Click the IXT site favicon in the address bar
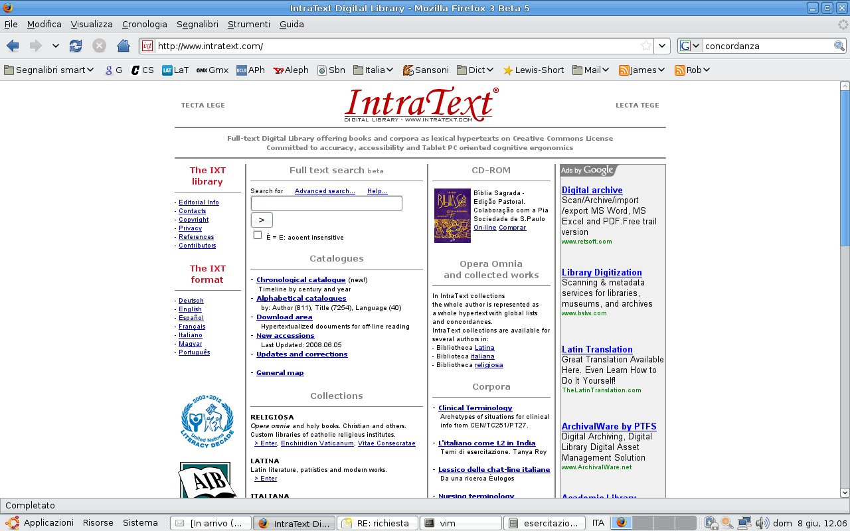Image resolution: width=850 pixels, height=531 pixels. (147, 46)
